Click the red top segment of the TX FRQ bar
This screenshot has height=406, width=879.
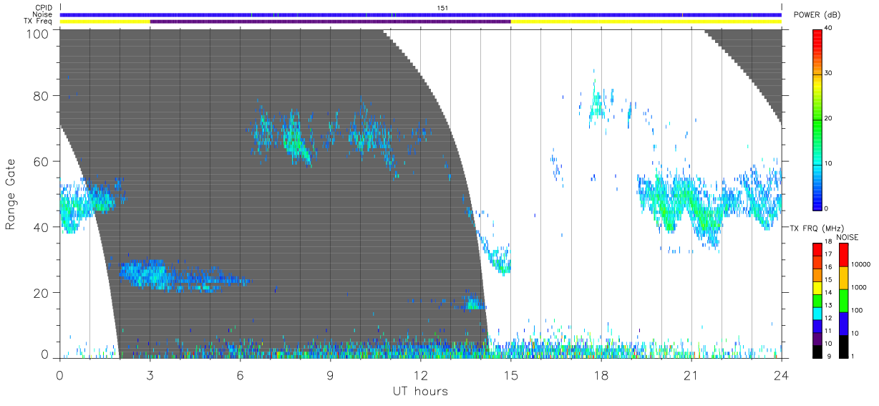coord(817,250)
